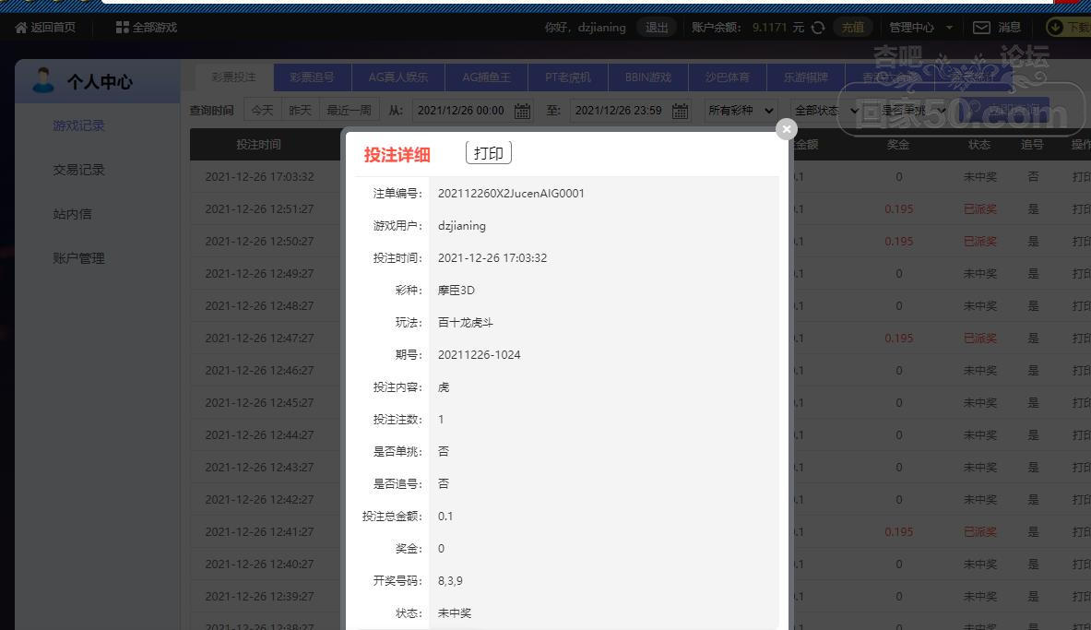Click the 个人中心 heading
Screen dimensions: 1091x630
(x=101, y=81)
